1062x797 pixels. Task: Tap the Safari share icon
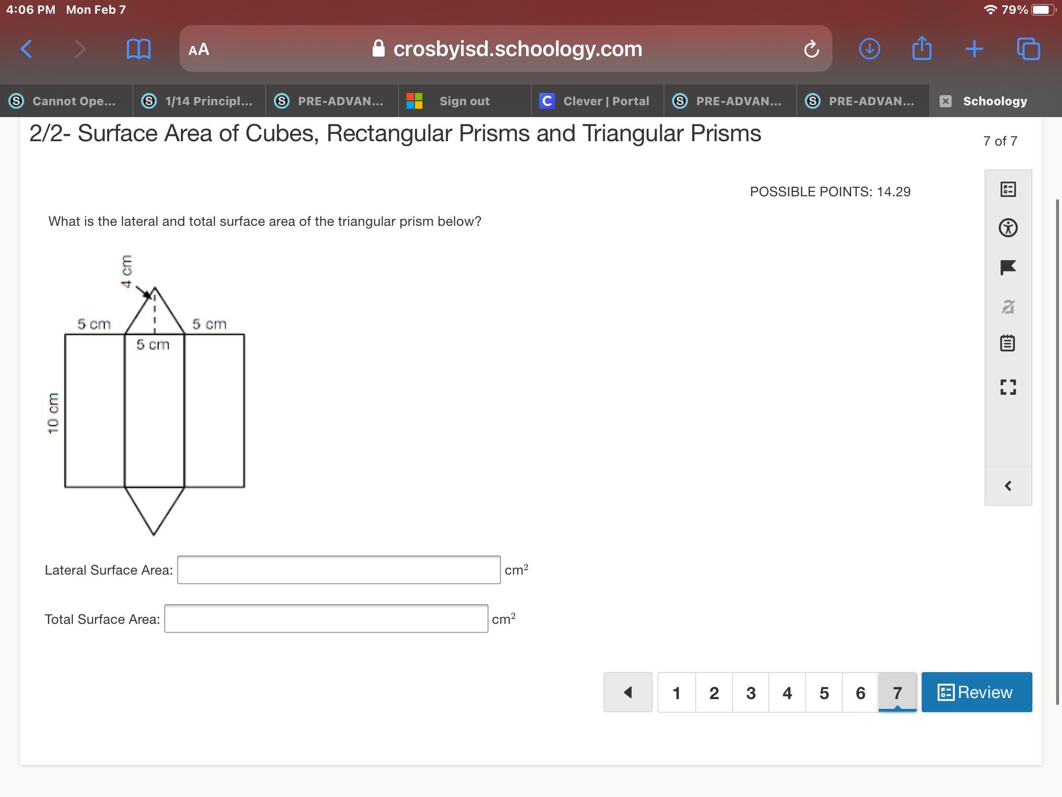click(x=921, y=48)
